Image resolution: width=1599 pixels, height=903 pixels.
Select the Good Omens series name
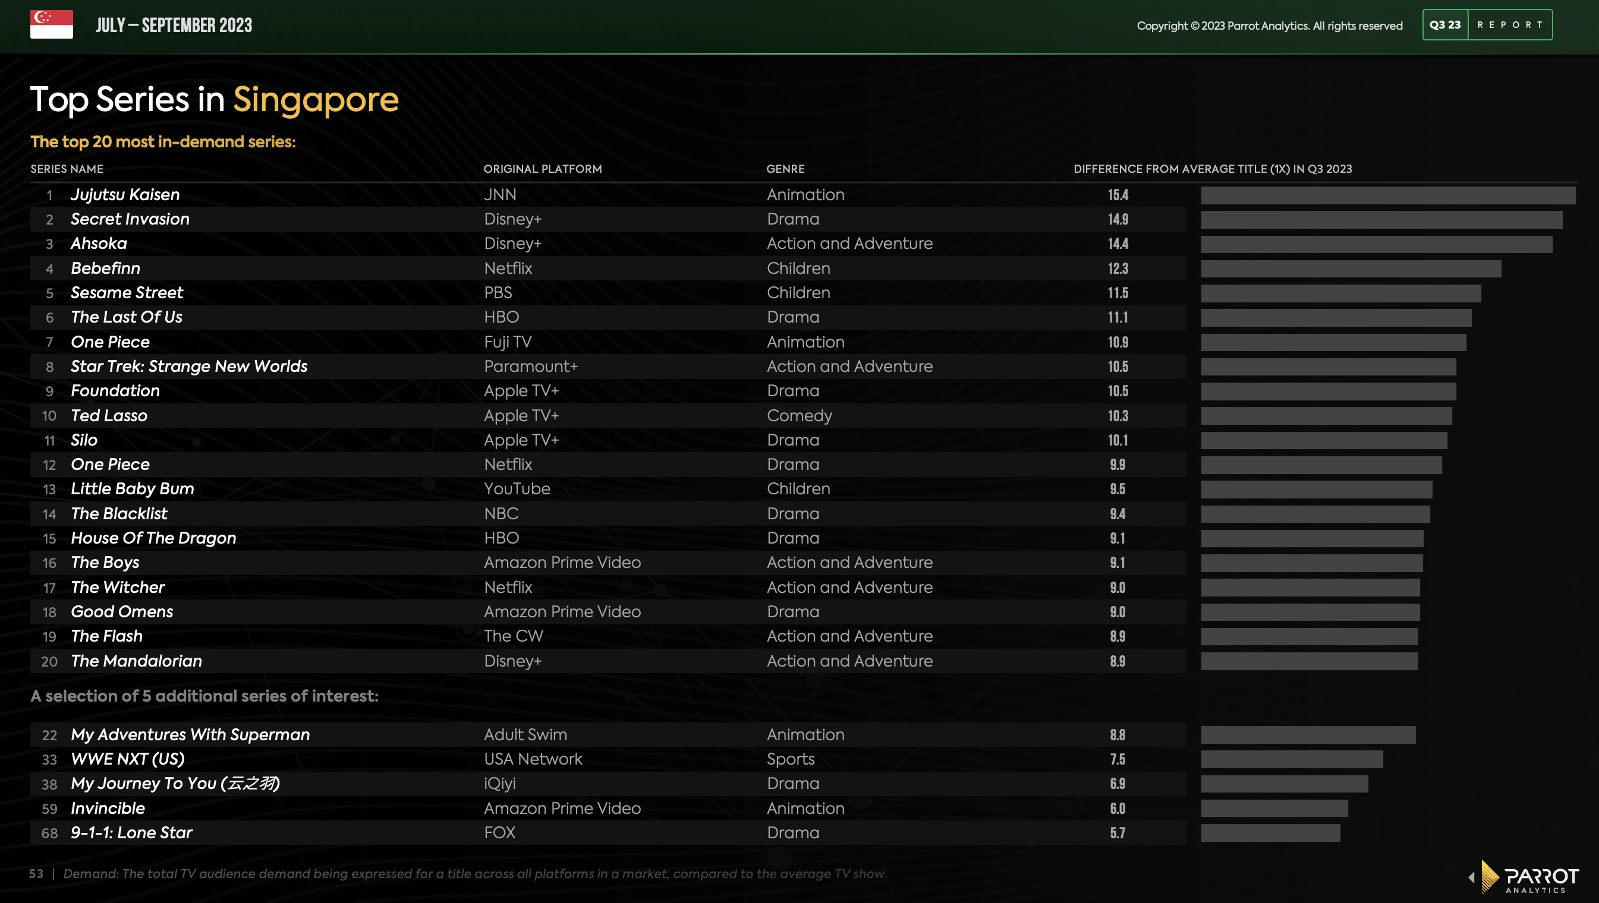(122, 611)
